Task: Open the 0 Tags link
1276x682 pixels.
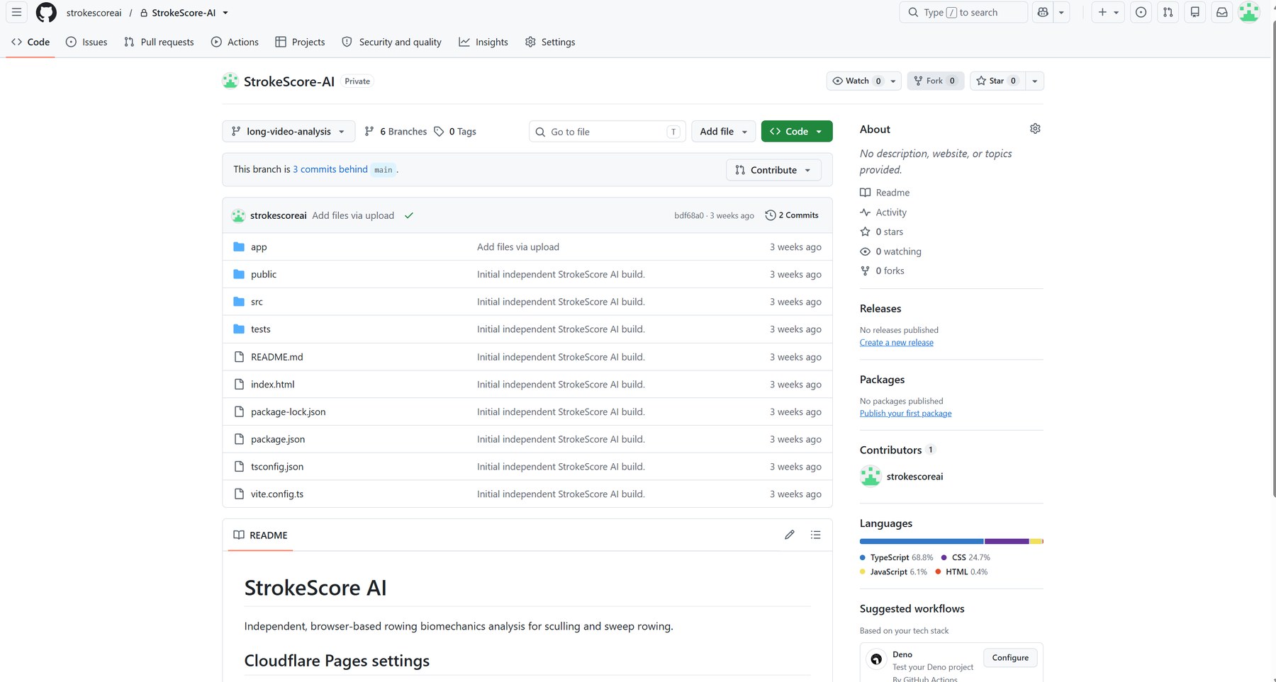Action: 455,132
